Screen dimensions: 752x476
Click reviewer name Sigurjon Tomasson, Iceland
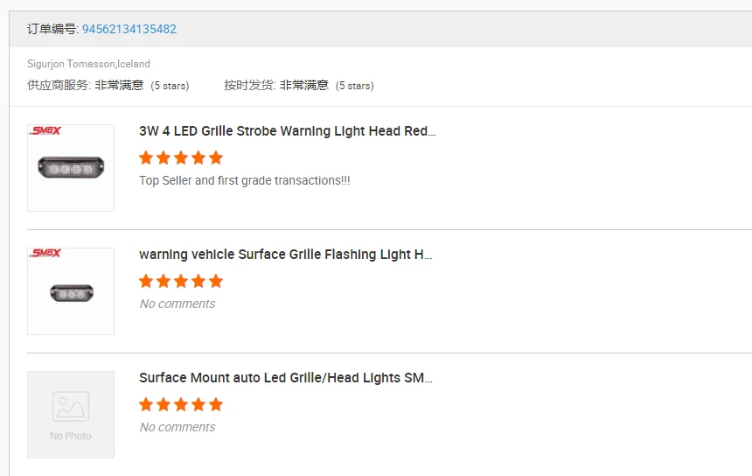(88, 64)
